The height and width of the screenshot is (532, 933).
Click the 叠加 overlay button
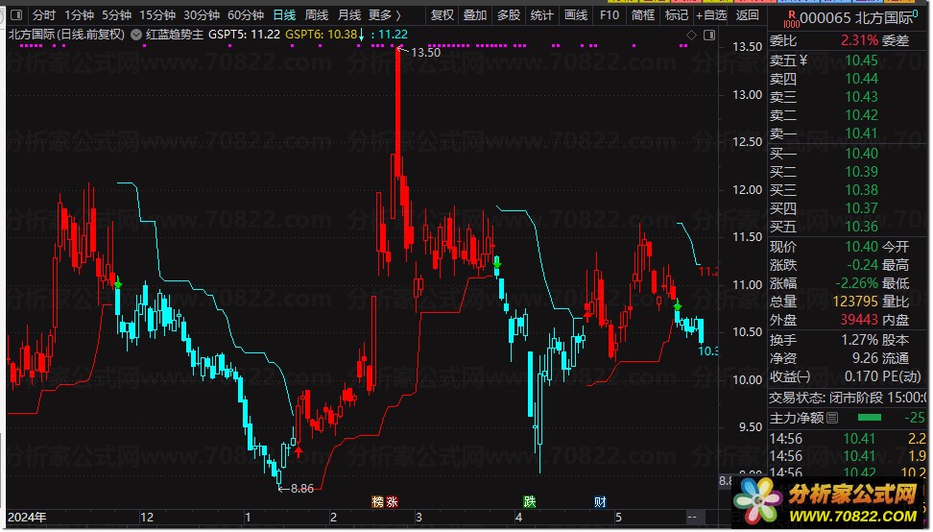tap(475, 14)
